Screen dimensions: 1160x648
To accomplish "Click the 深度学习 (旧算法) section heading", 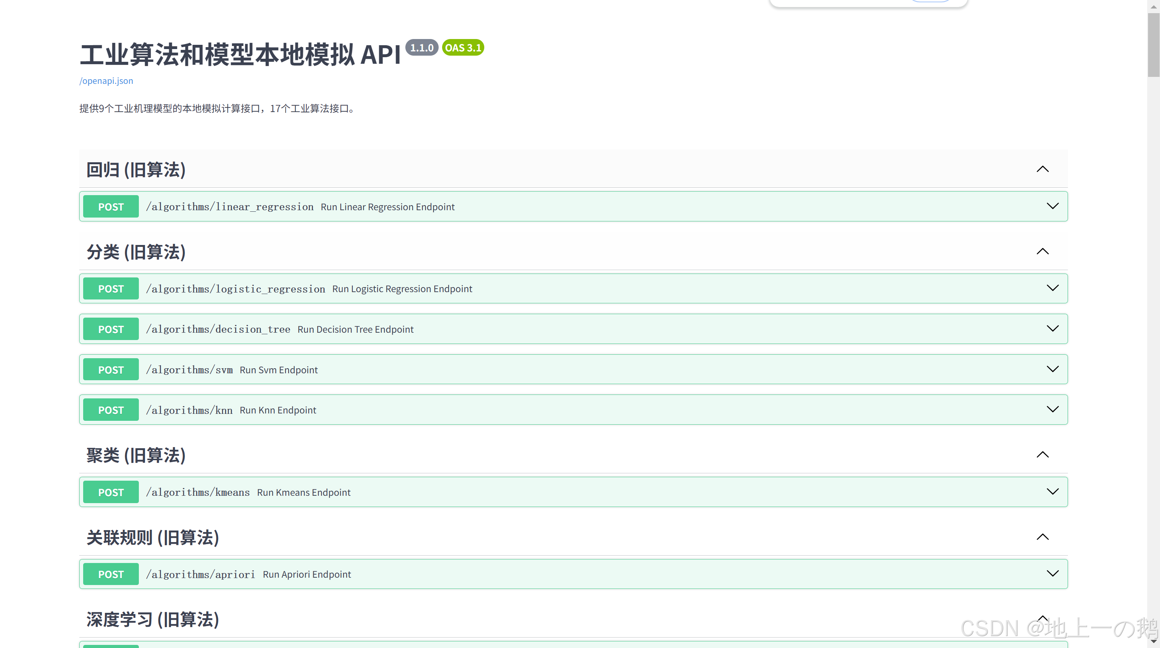I will 153,620.
